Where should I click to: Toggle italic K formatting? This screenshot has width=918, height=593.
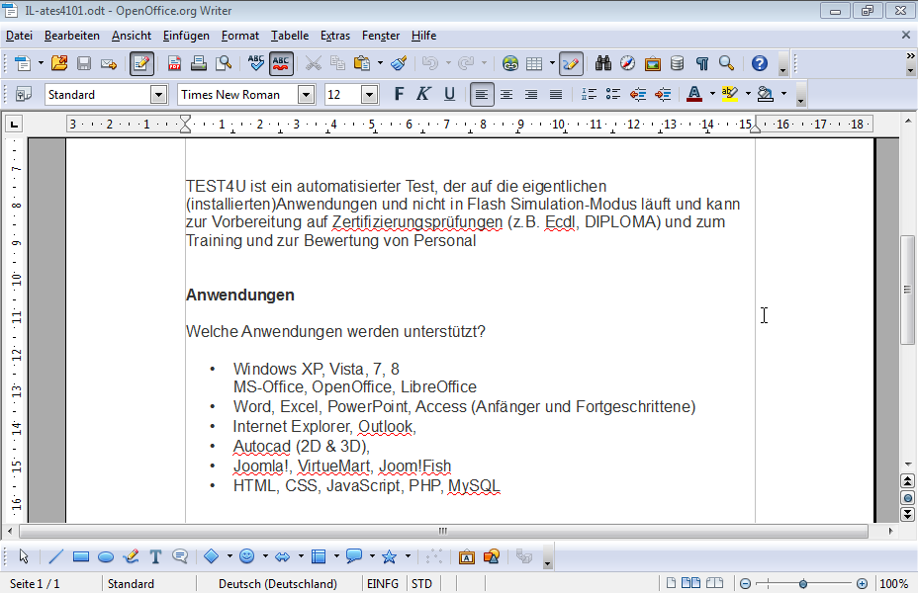pos(423,94)
